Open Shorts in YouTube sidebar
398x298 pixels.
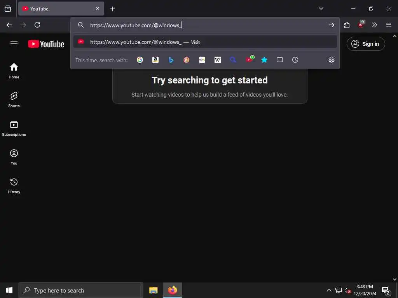[14, 100]
